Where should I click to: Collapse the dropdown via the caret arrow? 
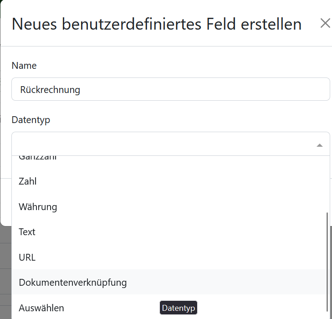click(x=320, y=145)
